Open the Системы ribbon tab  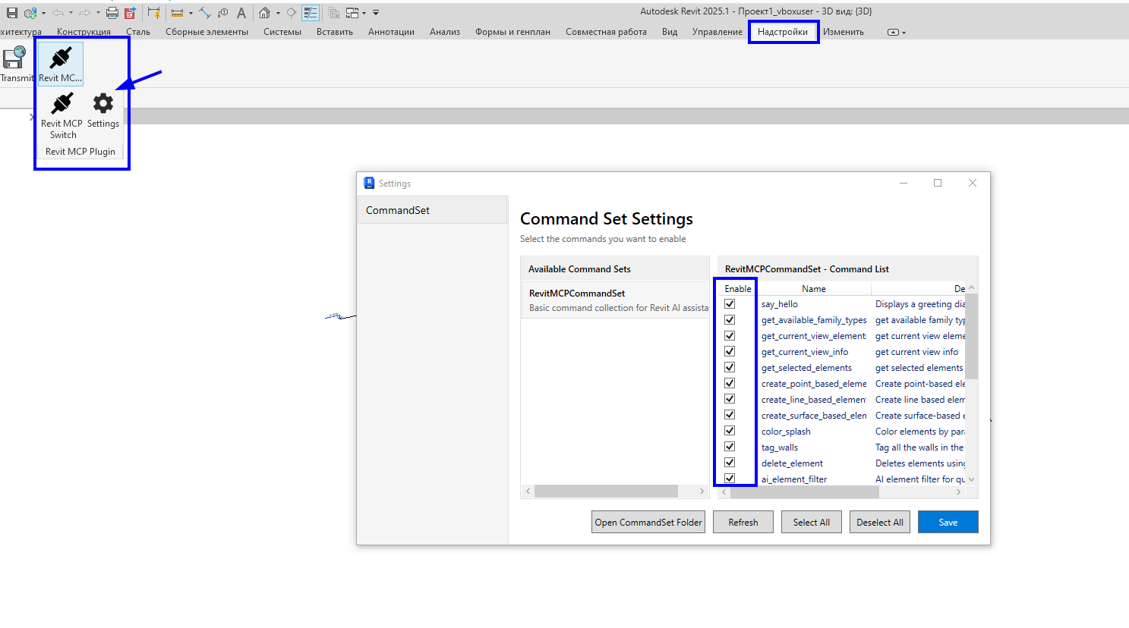(282, 32)
